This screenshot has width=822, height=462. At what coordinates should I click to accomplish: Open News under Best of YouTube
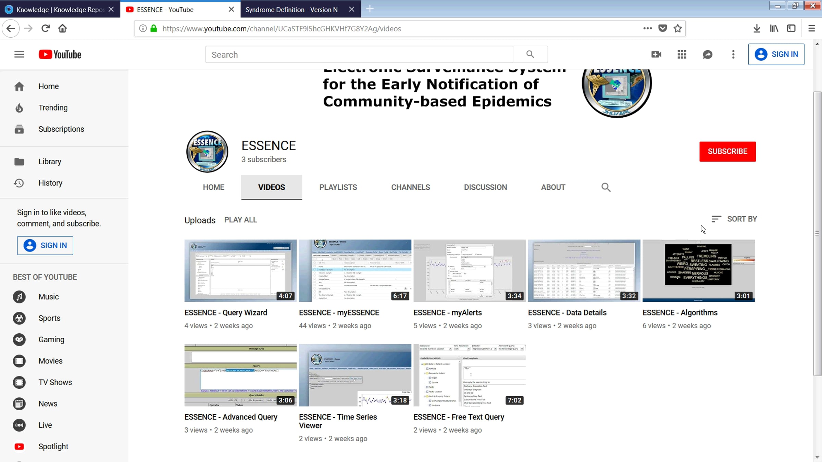(x=64, y=404)
